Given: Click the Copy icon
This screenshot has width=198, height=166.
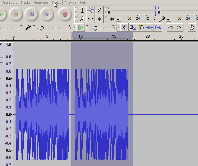Looking at the screenshot, I should click(133, 27).
